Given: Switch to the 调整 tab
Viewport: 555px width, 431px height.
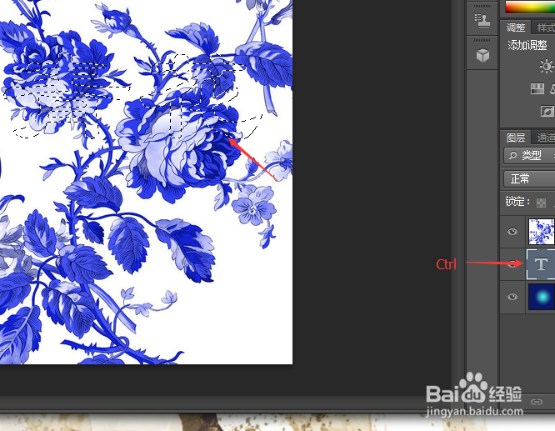Looking at the screenshot, I should pos(516,28).
